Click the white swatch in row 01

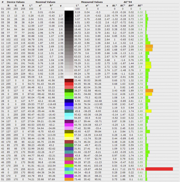coord(69,9)
